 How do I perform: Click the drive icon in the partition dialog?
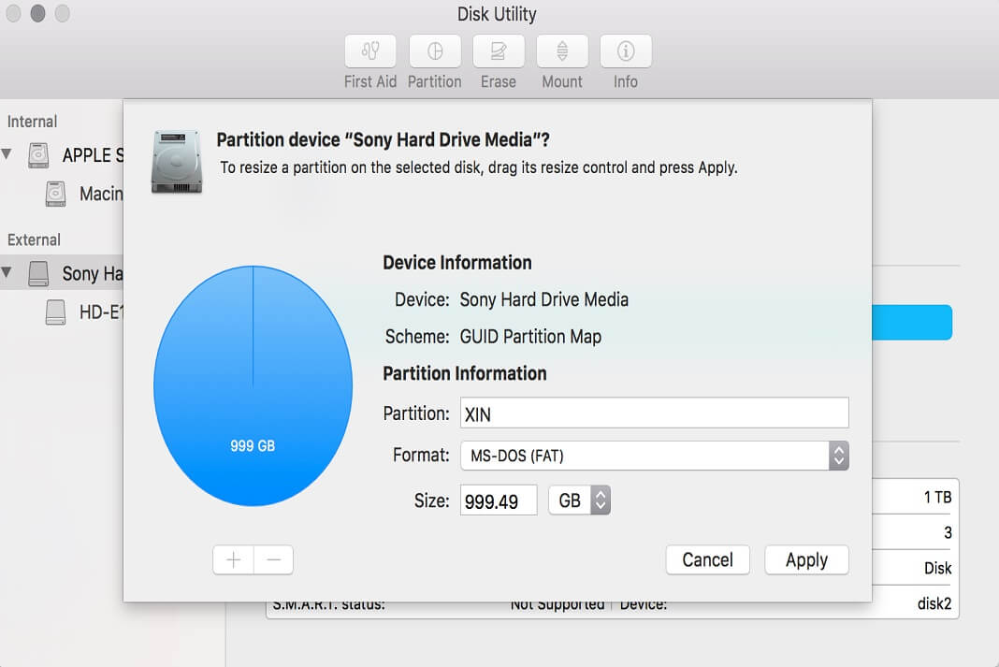coord(176,159)
